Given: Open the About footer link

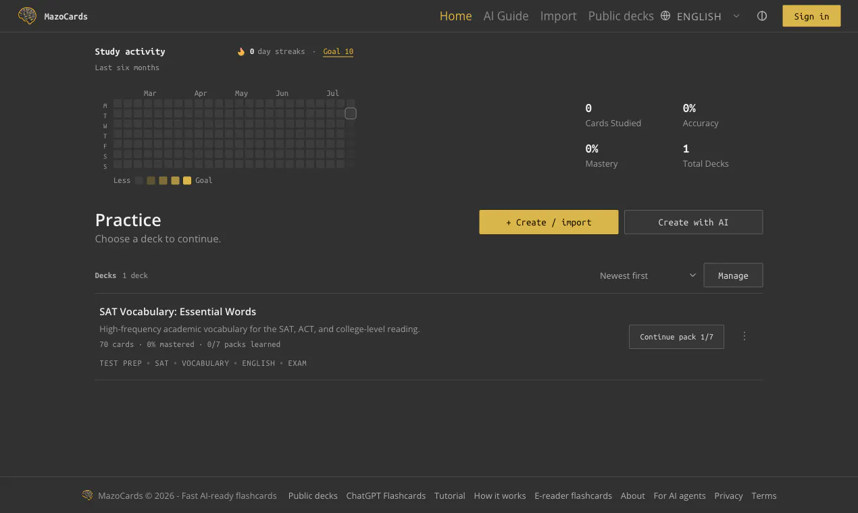Looking at the screenshot, I should point(633,495).
